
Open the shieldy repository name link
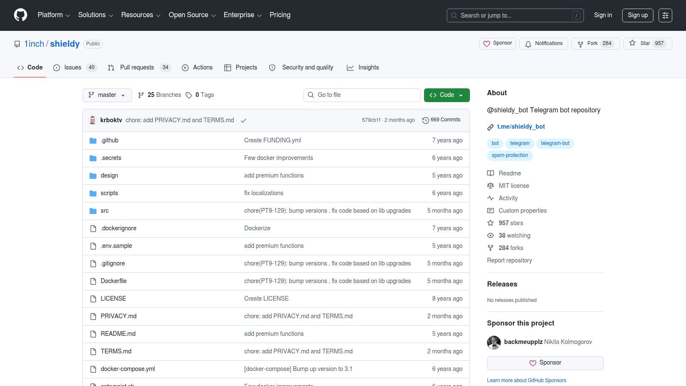point(65,44)
